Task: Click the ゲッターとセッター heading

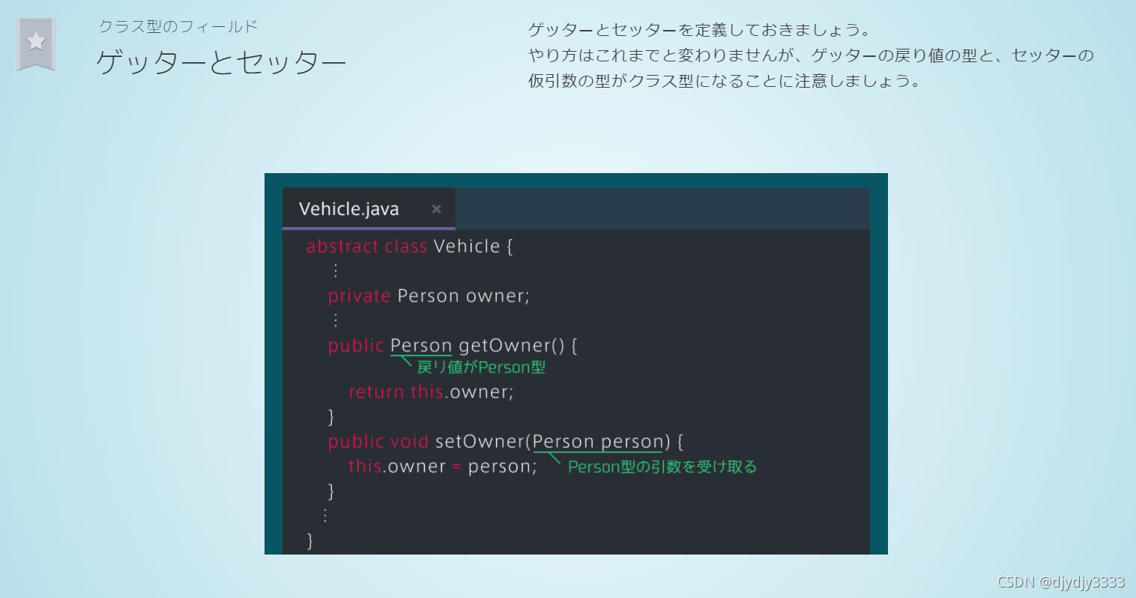Action: (x=221, y=62)
